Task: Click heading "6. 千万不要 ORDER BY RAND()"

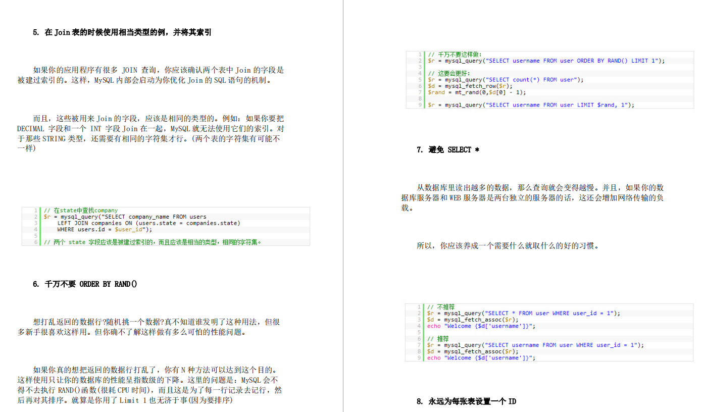Action: [85, 284]
